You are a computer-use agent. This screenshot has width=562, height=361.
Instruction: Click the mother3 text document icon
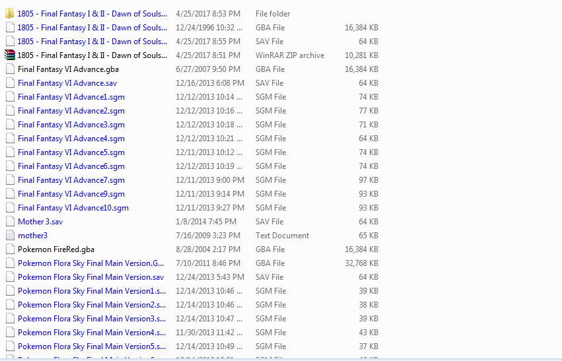(x=10, y=236)
